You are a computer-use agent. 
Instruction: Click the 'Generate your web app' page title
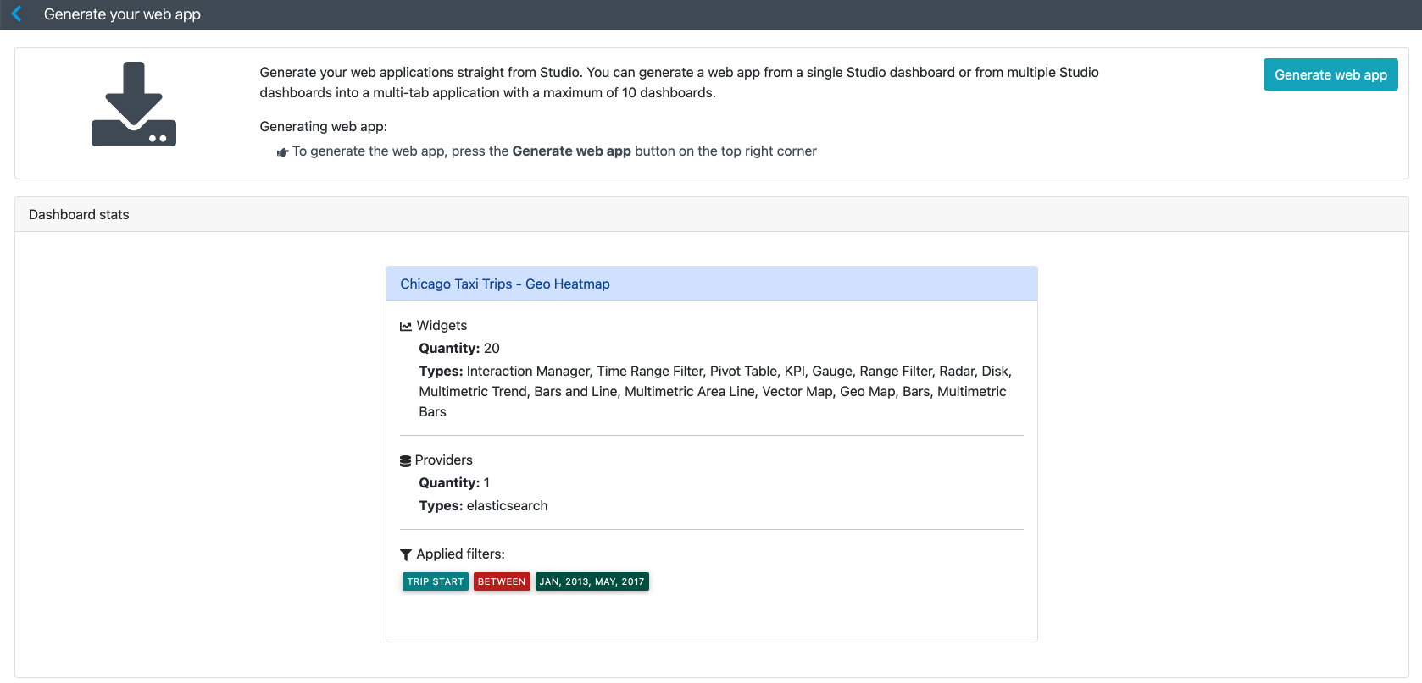click(x=122, y=14)
